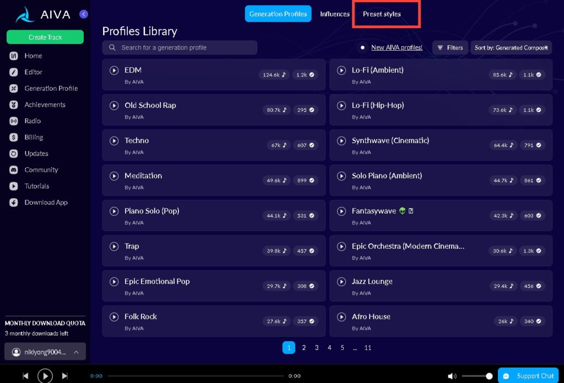Click the EDM 1.2k checkmark badge
564x383 pixels.
[305, 75]
